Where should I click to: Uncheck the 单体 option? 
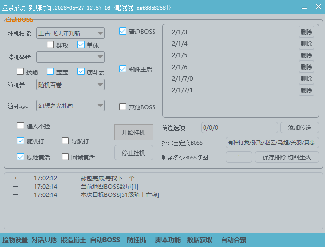tap(81, 45)
